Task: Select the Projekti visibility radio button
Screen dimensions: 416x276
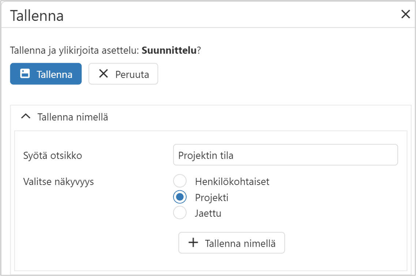Action: pos(180,197)
